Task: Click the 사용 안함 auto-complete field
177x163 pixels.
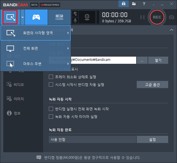Action: [x=92, y=140]
